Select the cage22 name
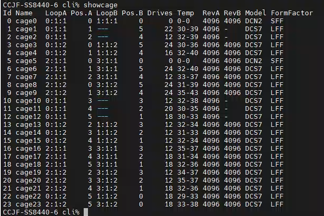Screen dimensions: 324x216 [x=28, y=196]
